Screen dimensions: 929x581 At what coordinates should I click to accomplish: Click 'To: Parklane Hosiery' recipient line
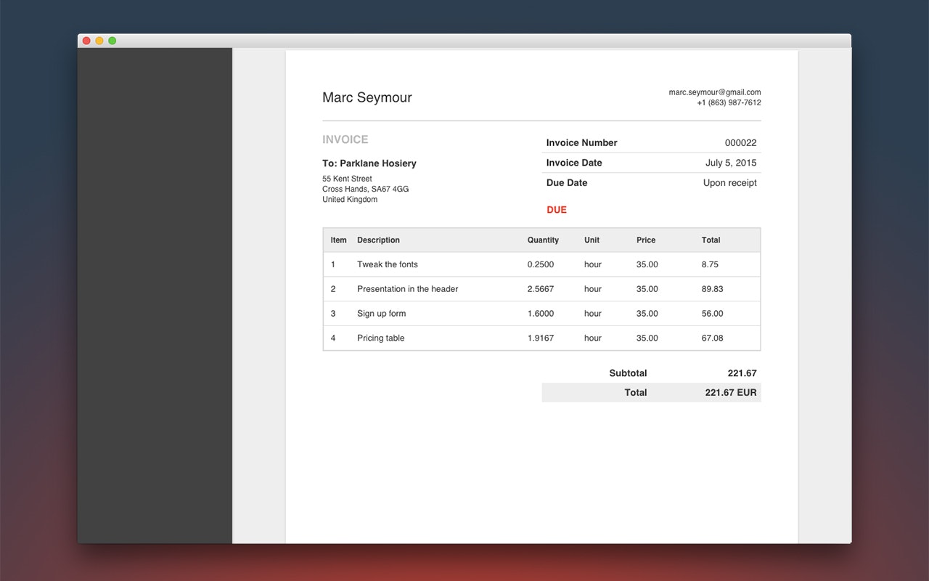pyautogui.click(x=369, y=163)
